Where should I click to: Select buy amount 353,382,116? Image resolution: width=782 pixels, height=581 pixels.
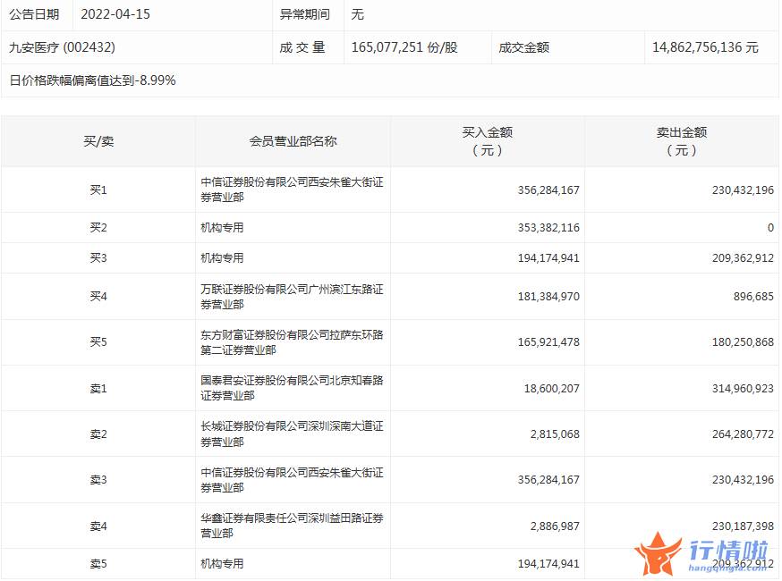pos(548,228)
